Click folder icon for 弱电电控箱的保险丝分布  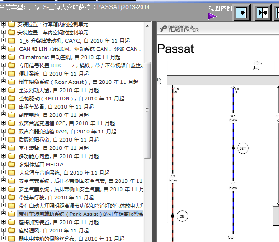point(11,239)
